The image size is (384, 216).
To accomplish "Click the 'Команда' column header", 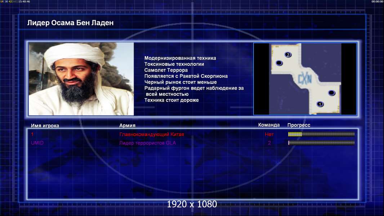I will coord(269,125).
